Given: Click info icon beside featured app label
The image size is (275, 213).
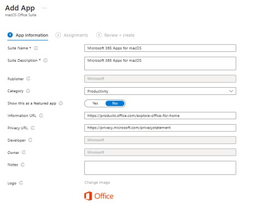Looking at the screenshot, I should click(61, 103).
